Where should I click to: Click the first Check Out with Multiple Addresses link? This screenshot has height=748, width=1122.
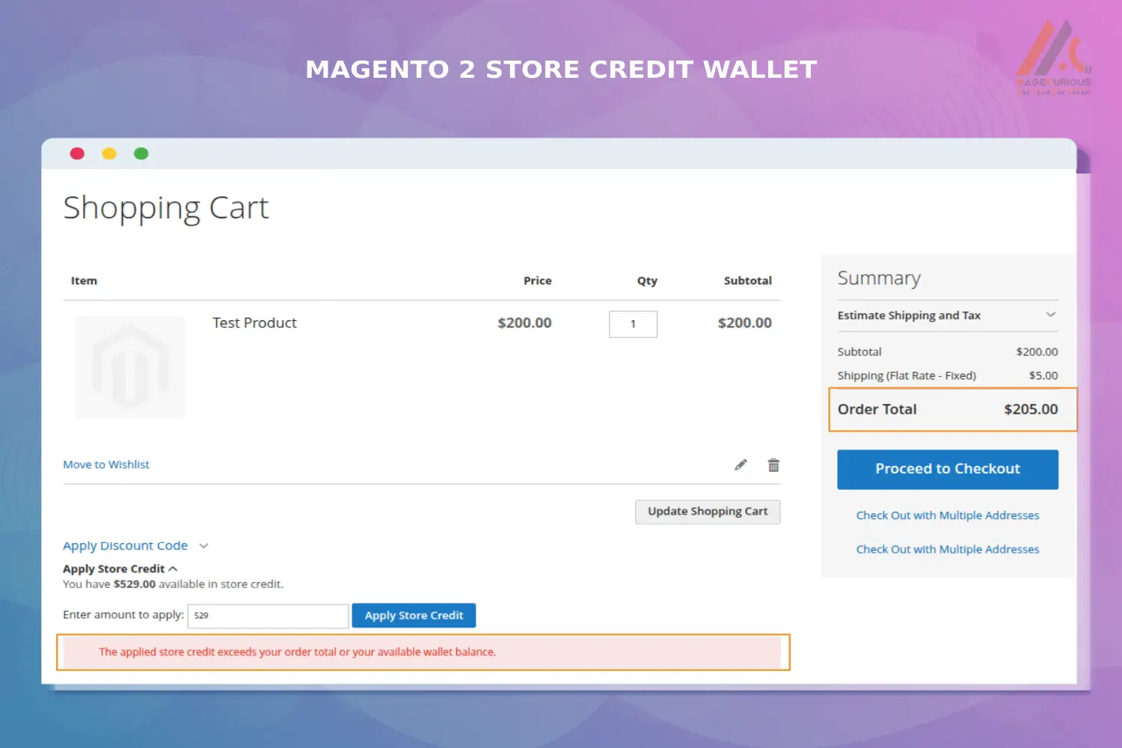(947, 515)
